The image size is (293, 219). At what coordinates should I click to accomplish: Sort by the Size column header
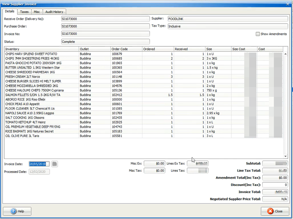(218, 49)
